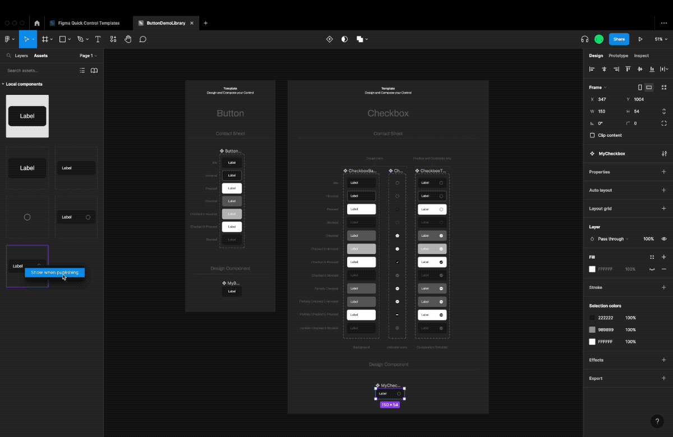Screen dimensions: 673x437
Task: Toggle the fill visibility icon
Action: coord(652,269)
